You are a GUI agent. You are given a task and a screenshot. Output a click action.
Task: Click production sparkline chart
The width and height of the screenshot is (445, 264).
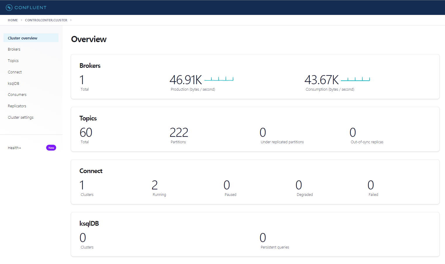coord(219,79)
